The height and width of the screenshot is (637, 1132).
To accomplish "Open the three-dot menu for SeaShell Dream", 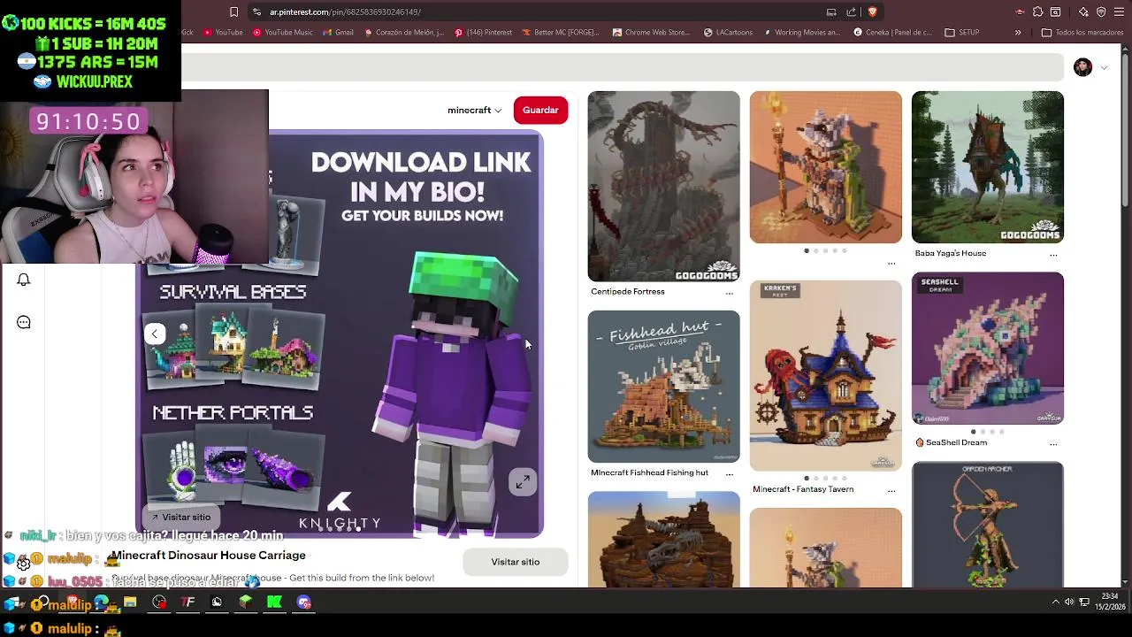I will [x=1053, y=443].
